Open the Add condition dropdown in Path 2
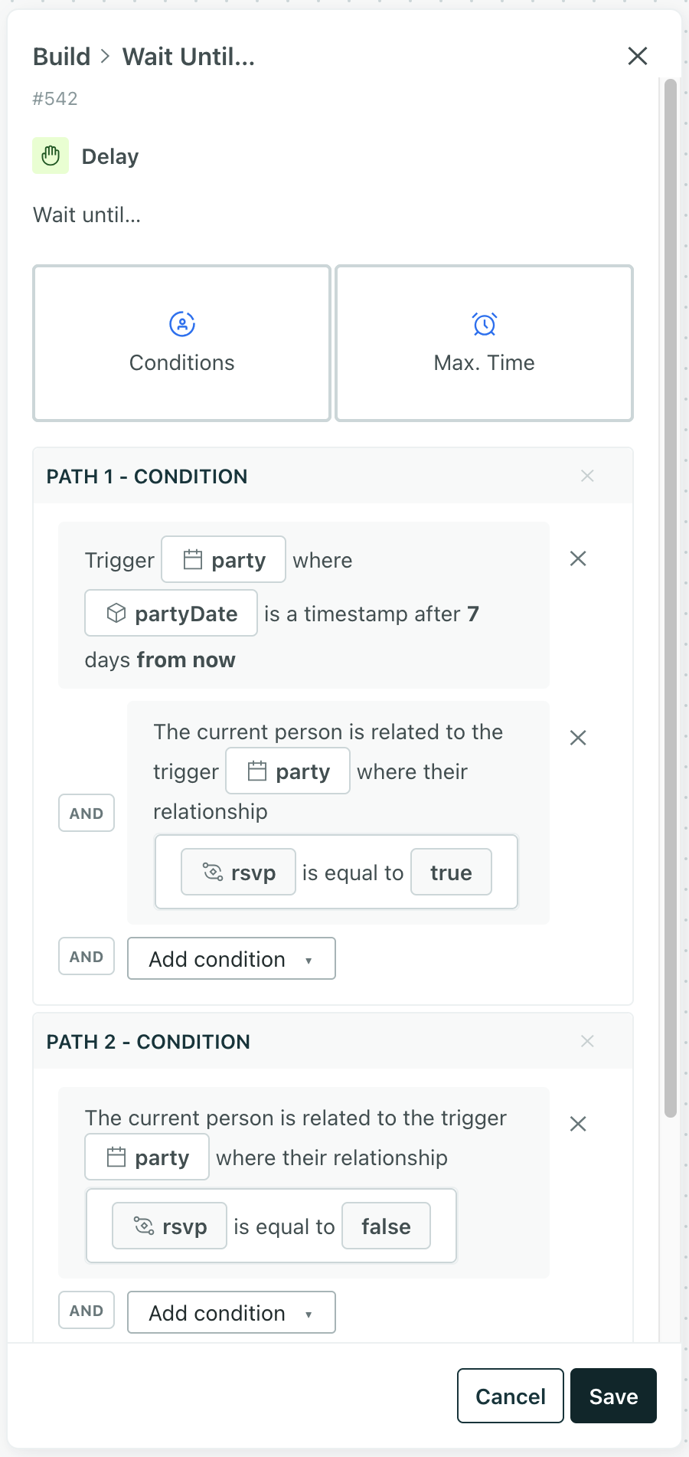 point(230,1312)
